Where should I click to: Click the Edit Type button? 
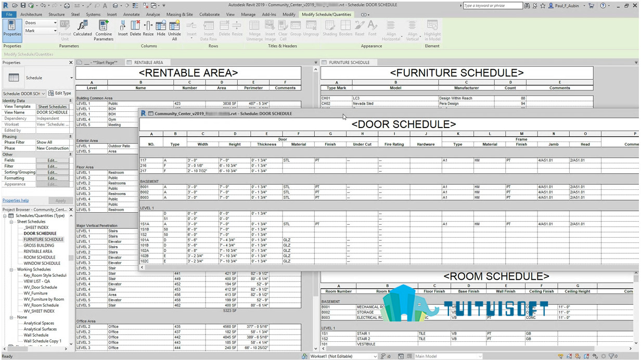point(60,93)
